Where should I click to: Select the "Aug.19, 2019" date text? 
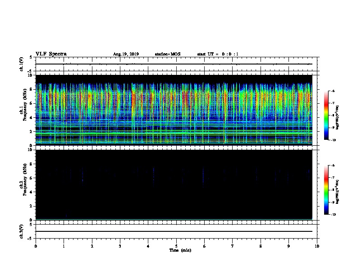[x=126, y=54]
